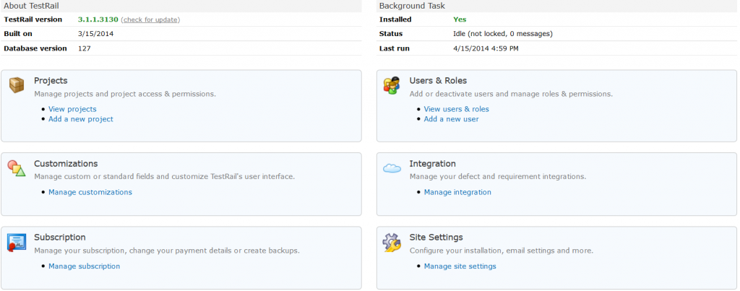Click the built on date 3/15/2014
The width and height of the screenshot is (740, 291).
pyautogui.click(x=95, y=34)
